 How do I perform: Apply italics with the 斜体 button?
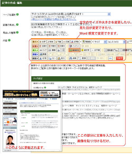(x=50, y=42)
